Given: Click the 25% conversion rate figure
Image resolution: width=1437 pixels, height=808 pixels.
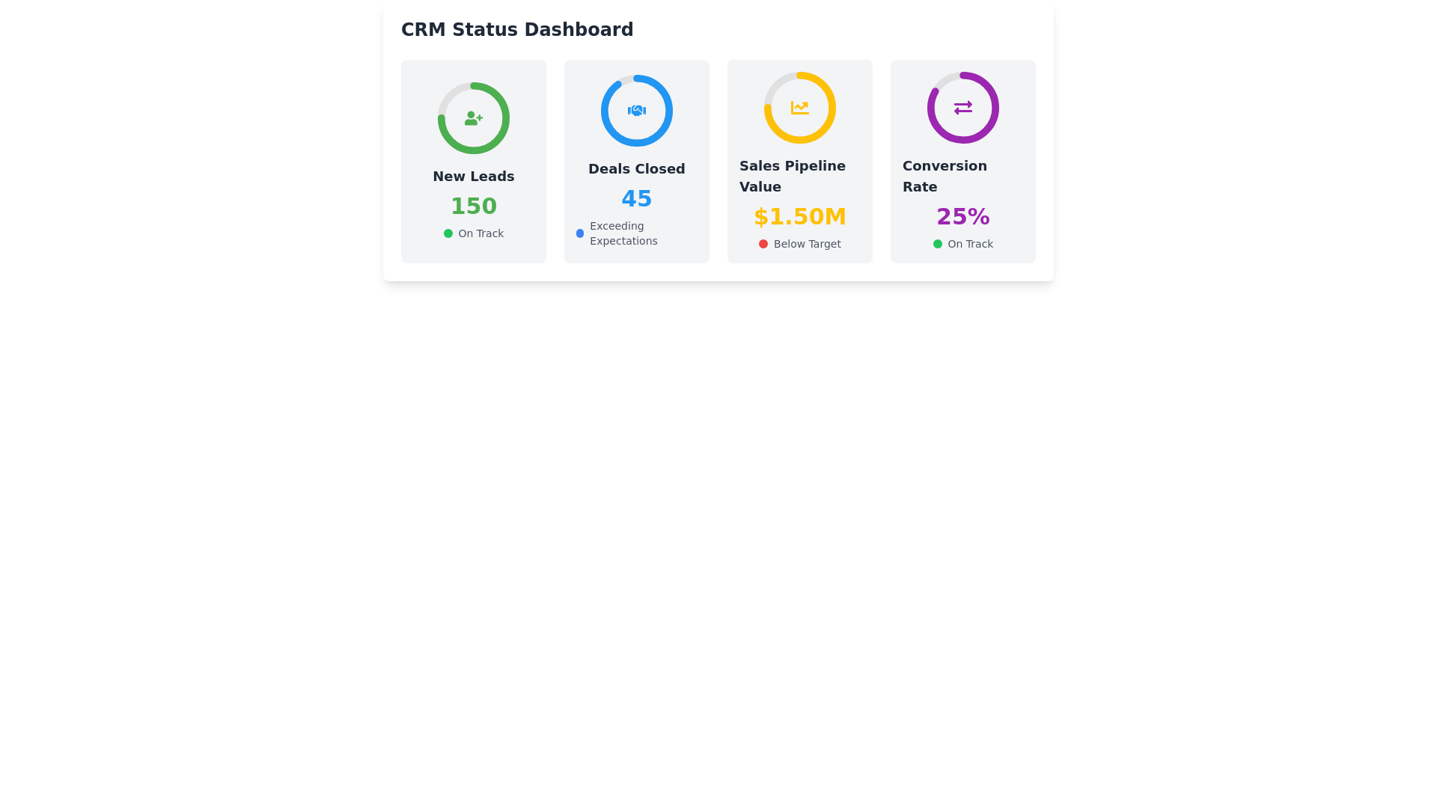Looking at the screenshot, I should coord(962,217).
